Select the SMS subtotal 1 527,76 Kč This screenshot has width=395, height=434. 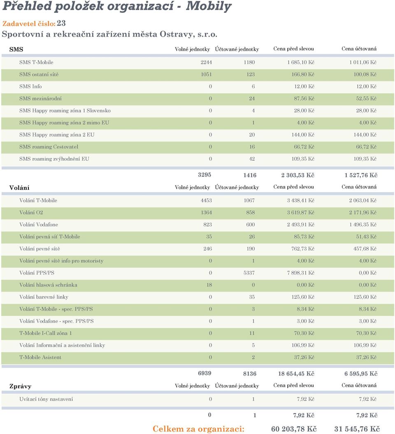[x=361, y=175]
